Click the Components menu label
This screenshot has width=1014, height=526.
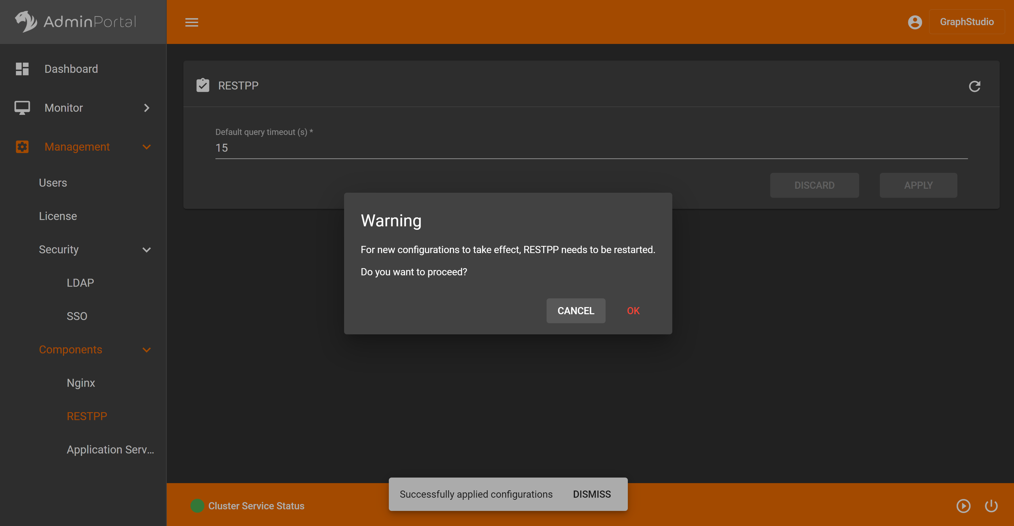tap(70, 350)
